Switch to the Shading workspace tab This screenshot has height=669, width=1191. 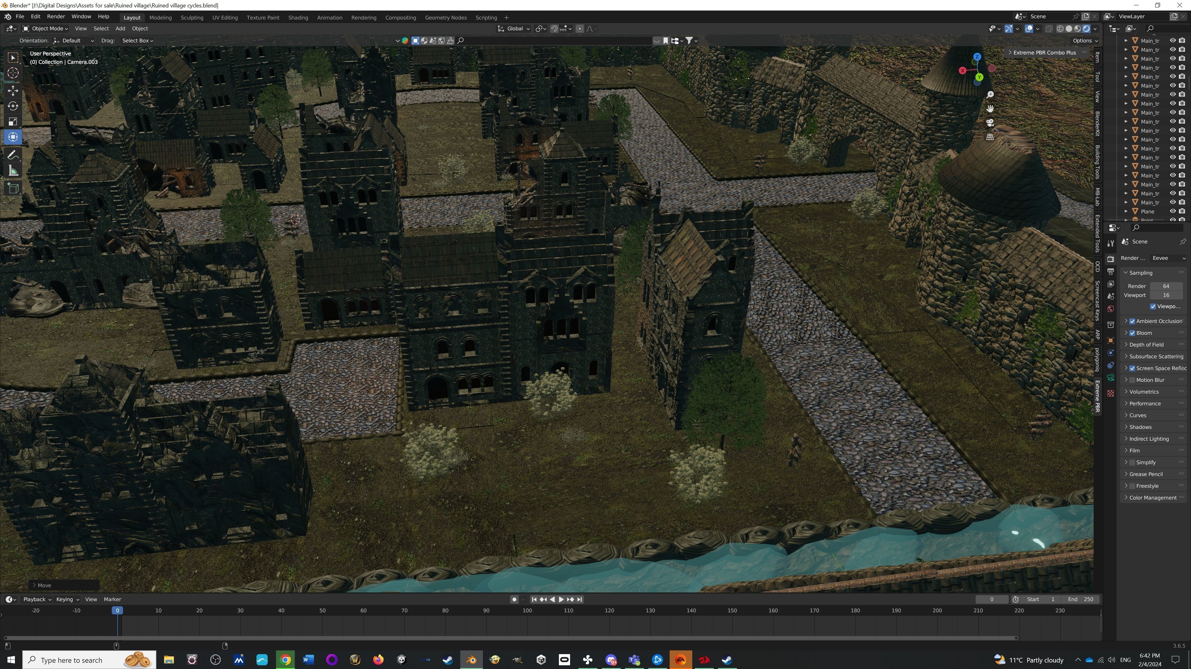(298, 18)
